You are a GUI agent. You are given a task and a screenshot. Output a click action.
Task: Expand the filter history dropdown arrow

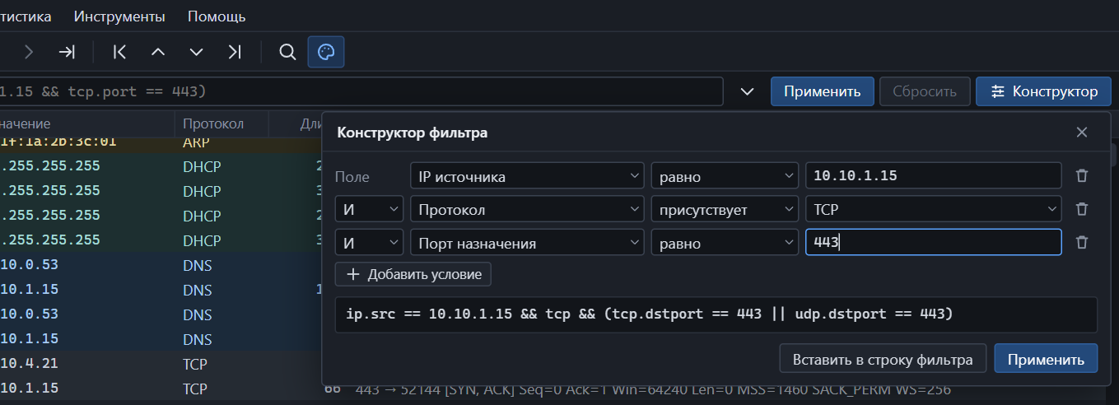[748, 91]
